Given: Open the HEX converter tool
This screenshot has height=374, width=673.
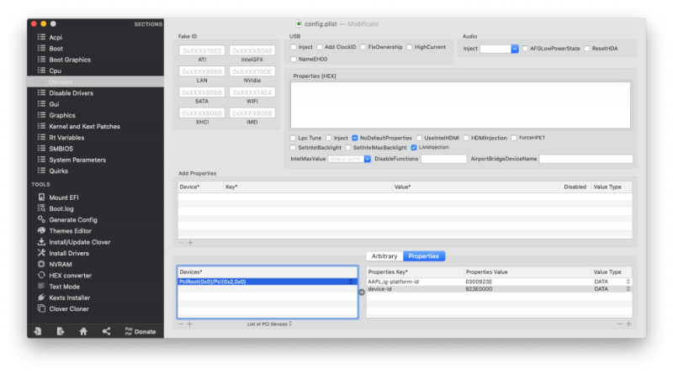Looking at the screenshot, I should tap(70, 275).
